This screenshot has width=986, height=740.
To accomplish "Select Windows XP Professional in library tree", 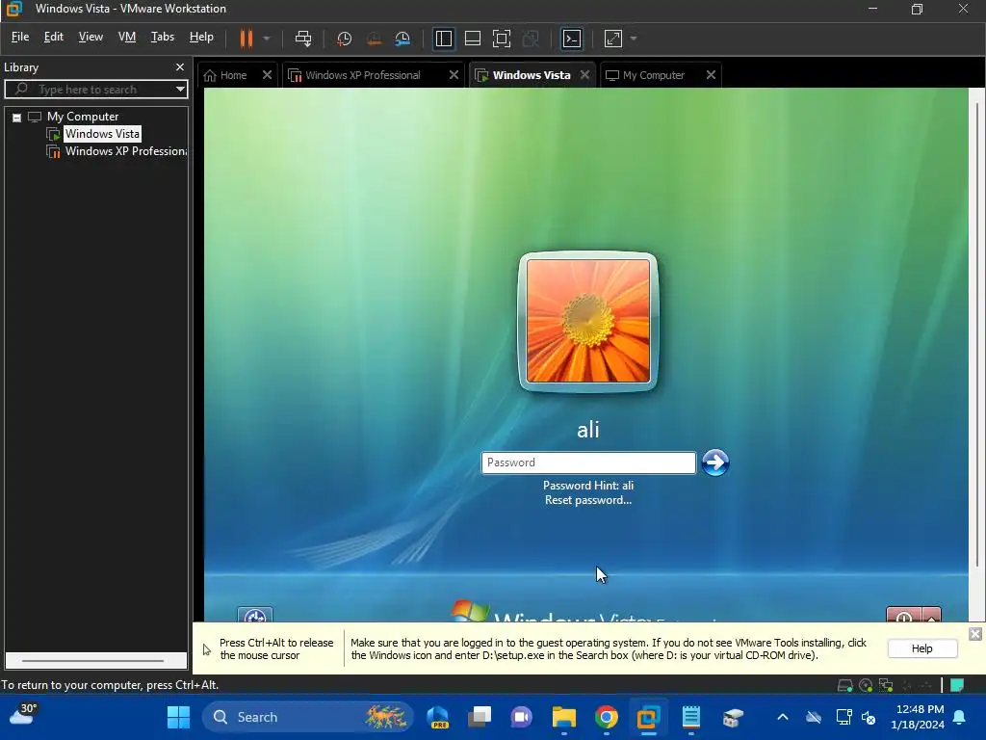I will [x=126, y=151].
